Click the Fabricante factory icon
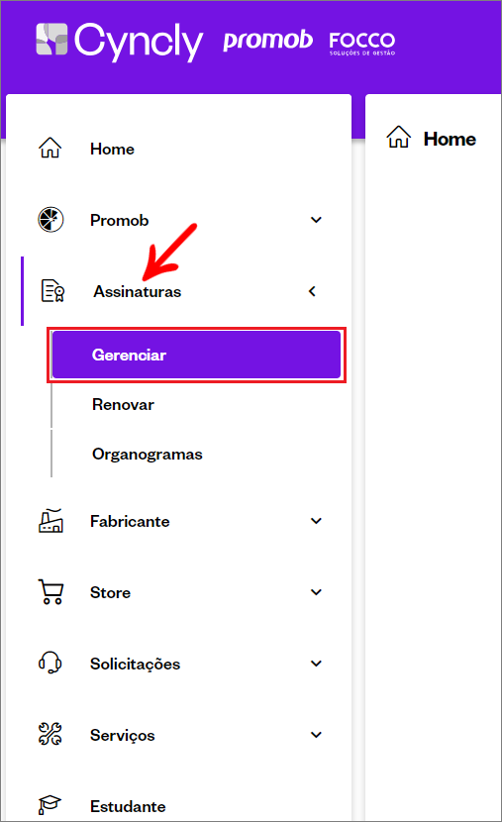 (50, 521)
